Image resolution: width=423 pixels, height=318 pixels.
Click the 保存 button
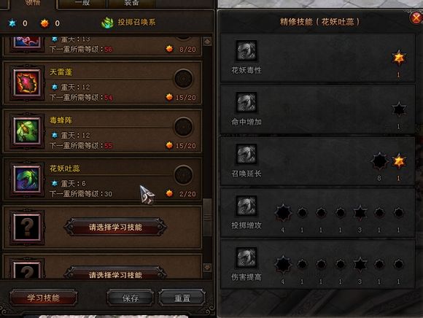[131, 298]
